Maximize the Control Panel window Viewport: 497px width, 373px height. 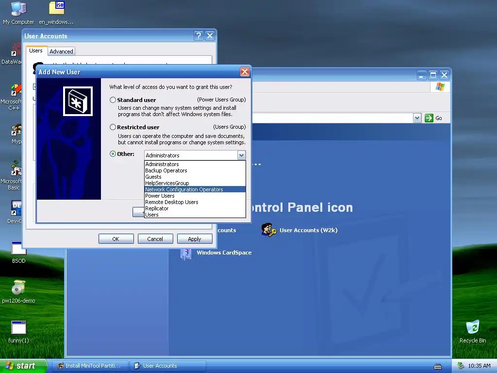pos(433,75)
